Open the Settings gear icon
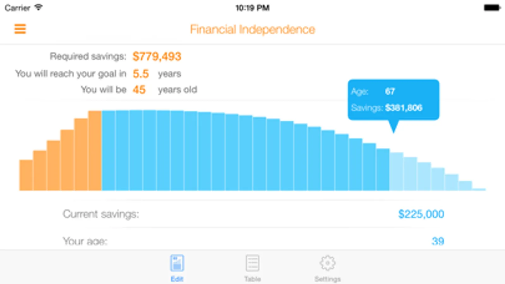Image resolution: width=505 pixels, height=284 pixels. tap(328, 263)
